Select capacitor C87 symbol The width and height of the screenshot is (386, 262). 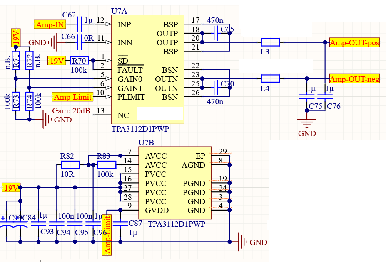point(120,224)
